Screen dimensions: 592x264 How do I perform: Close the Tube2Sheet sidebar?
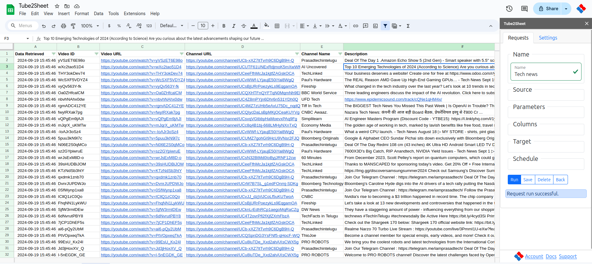coord(586,23)
